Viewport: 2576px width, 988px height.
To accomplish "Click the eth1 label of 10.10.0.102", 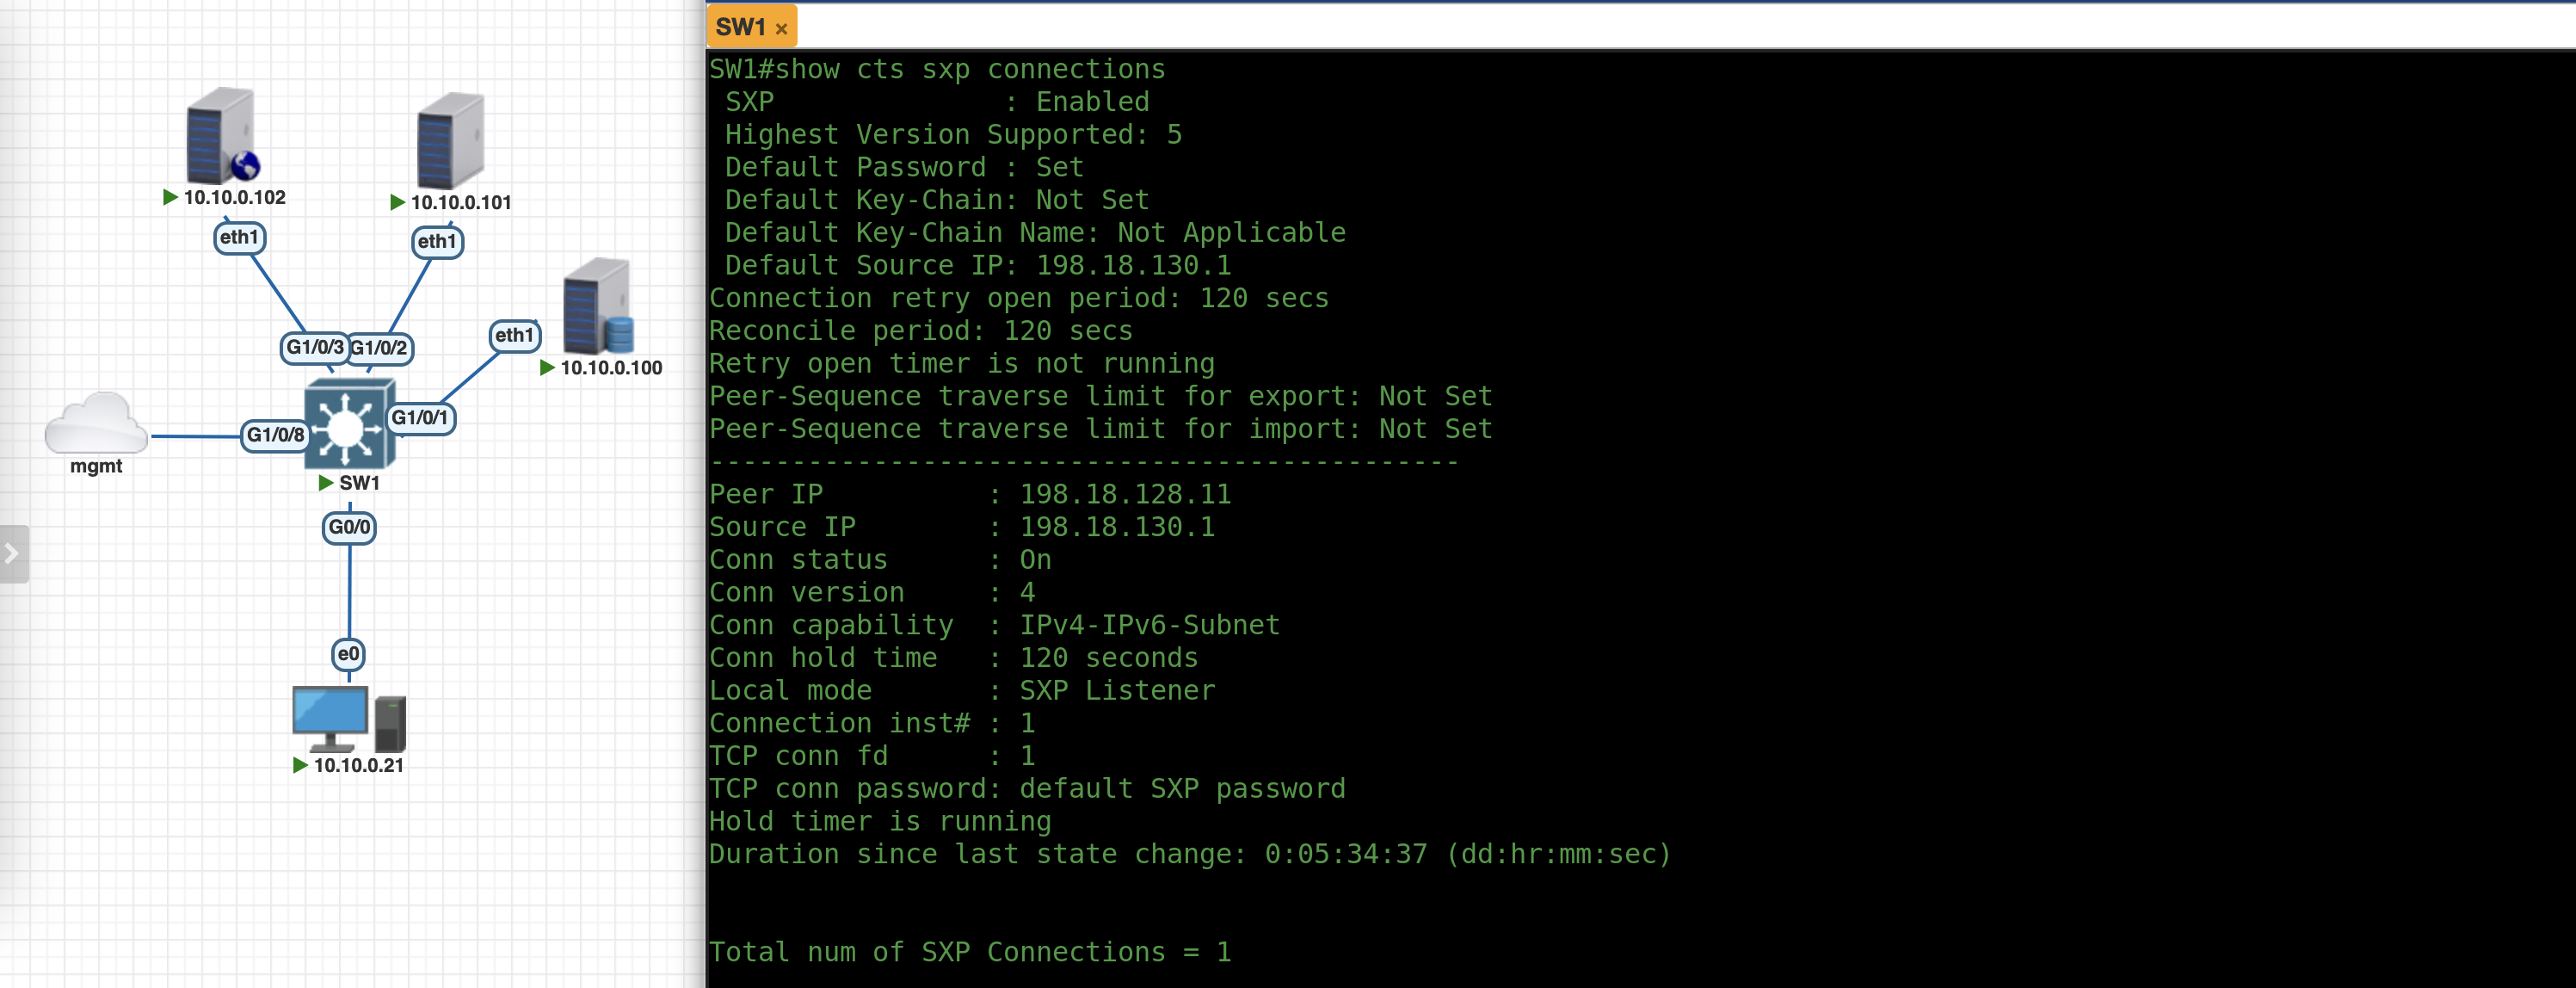I will [x=239, y=238].
